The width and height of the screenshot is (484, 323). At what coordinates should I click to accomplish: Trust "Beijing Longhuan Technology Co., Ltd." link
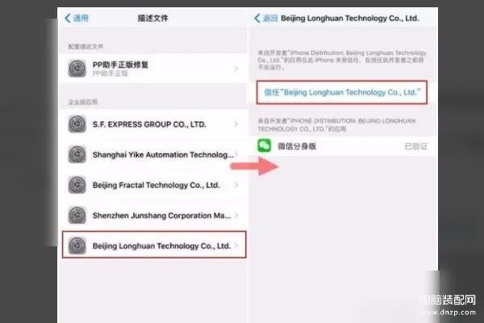pyautogui.click(x=342, y=92)
